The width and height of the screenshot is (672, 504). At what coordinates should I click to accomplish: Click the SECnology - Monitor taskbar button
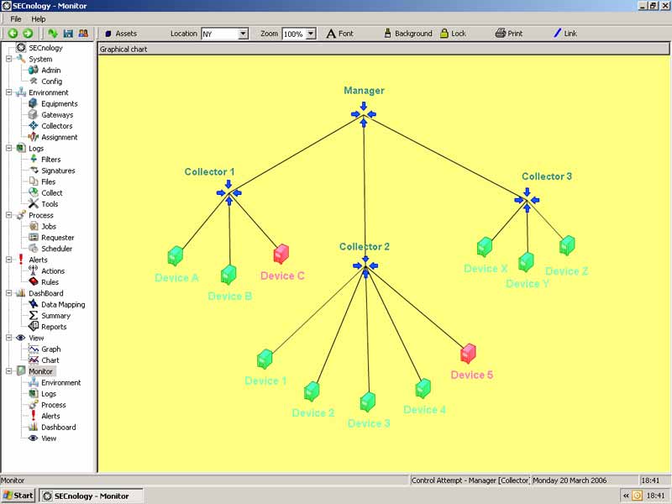coord(92,496)
